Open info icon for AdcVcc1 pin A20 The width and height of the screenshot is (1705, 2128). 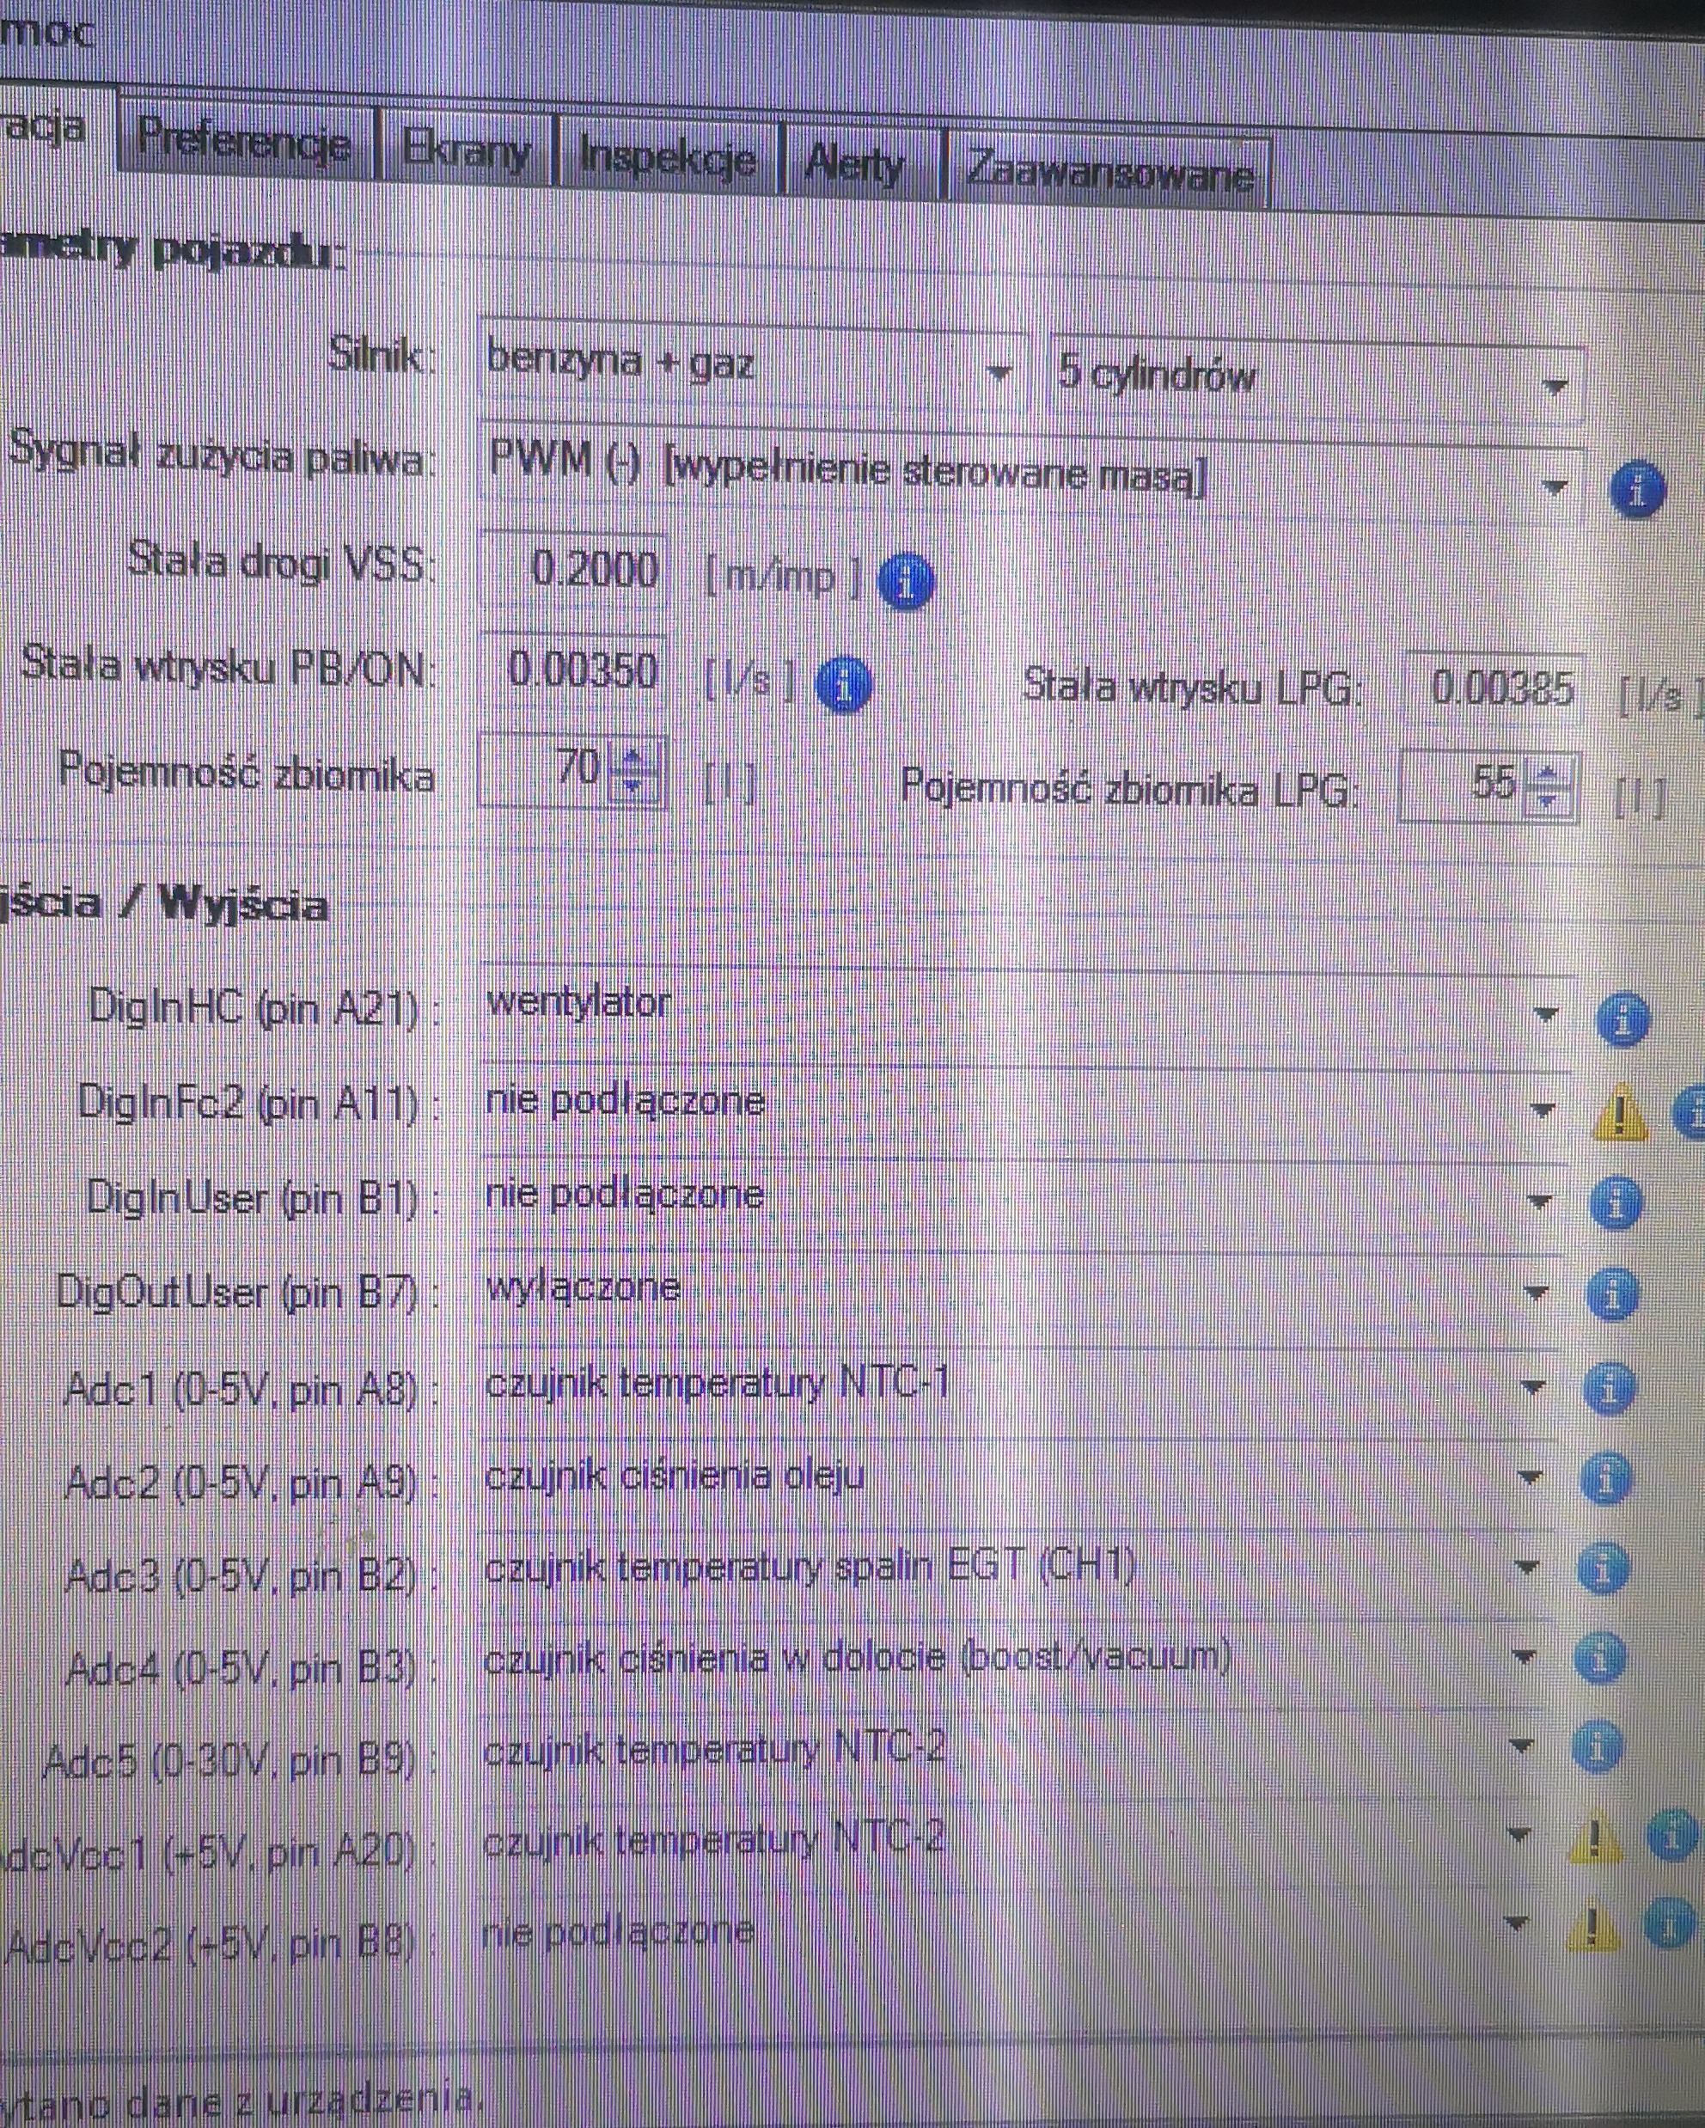pos(1672,1836)
